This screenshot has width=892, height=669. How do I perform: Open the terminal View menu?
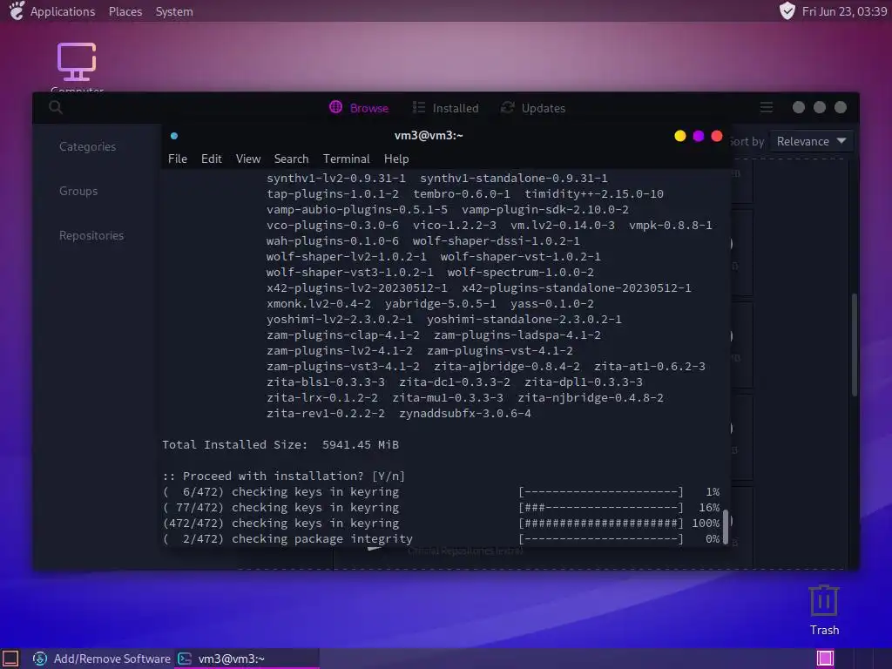coord(248,159)
